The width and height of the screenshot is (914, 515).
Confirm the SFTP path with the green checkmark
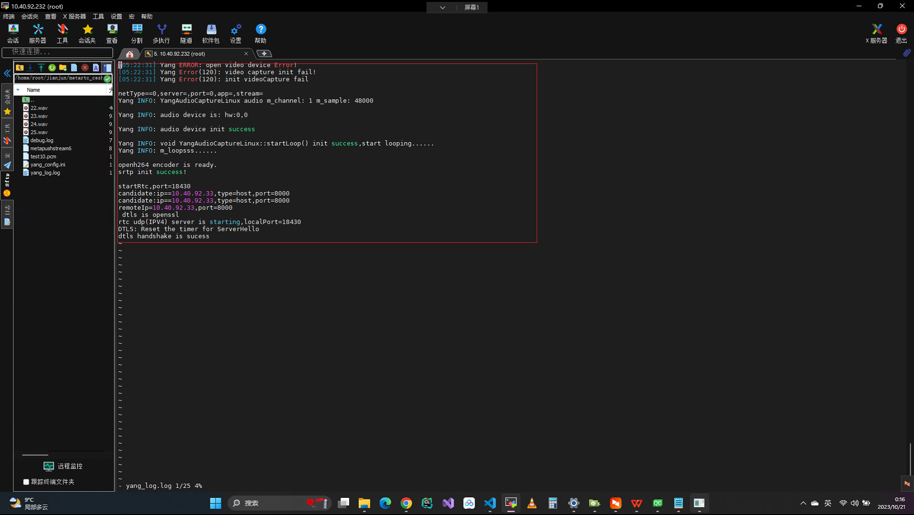coord(106,79)
